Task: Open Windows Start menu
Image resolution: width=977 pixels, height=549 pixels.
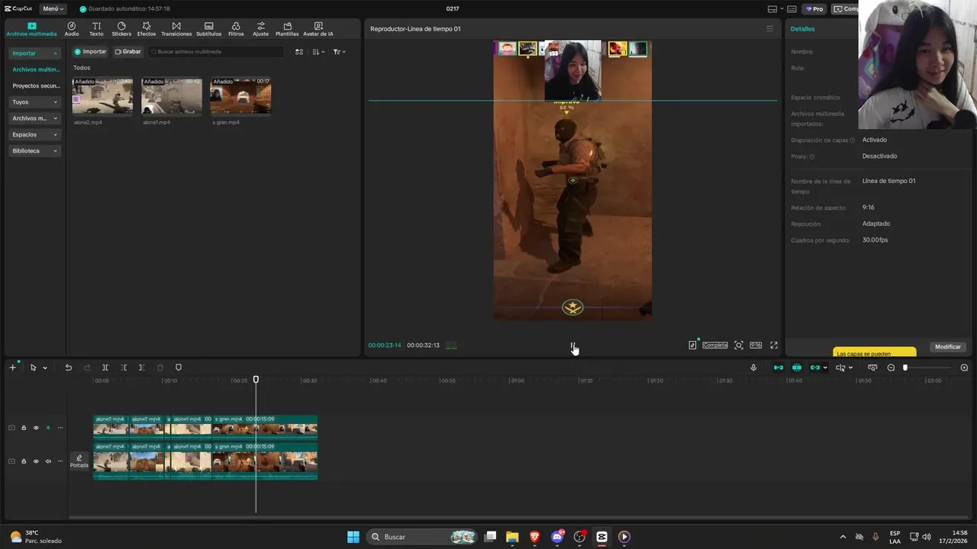Action: [x=353, y=537]
